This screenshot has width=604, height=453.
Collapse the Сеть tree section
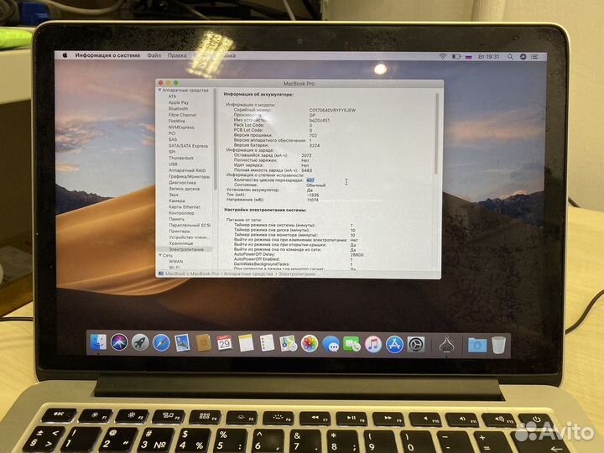160,255
